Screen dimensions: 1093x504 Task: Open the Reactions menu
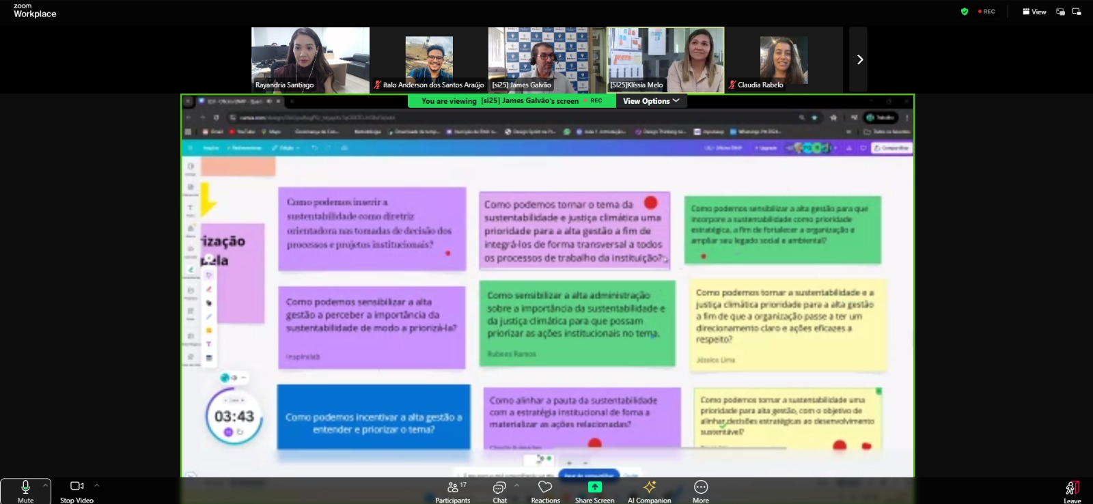[x=545, y=490]
